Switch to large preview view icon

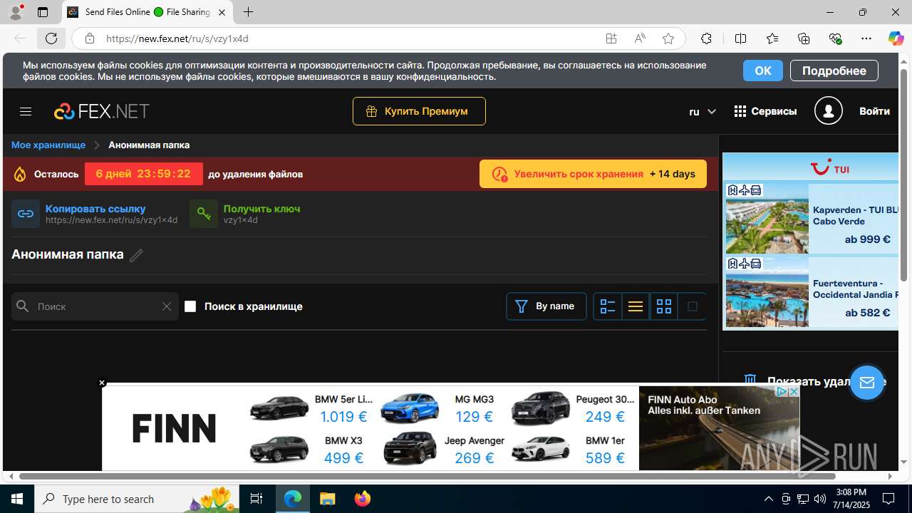point(692,306)
